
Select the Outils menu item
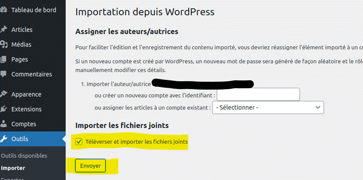(33, 139)
